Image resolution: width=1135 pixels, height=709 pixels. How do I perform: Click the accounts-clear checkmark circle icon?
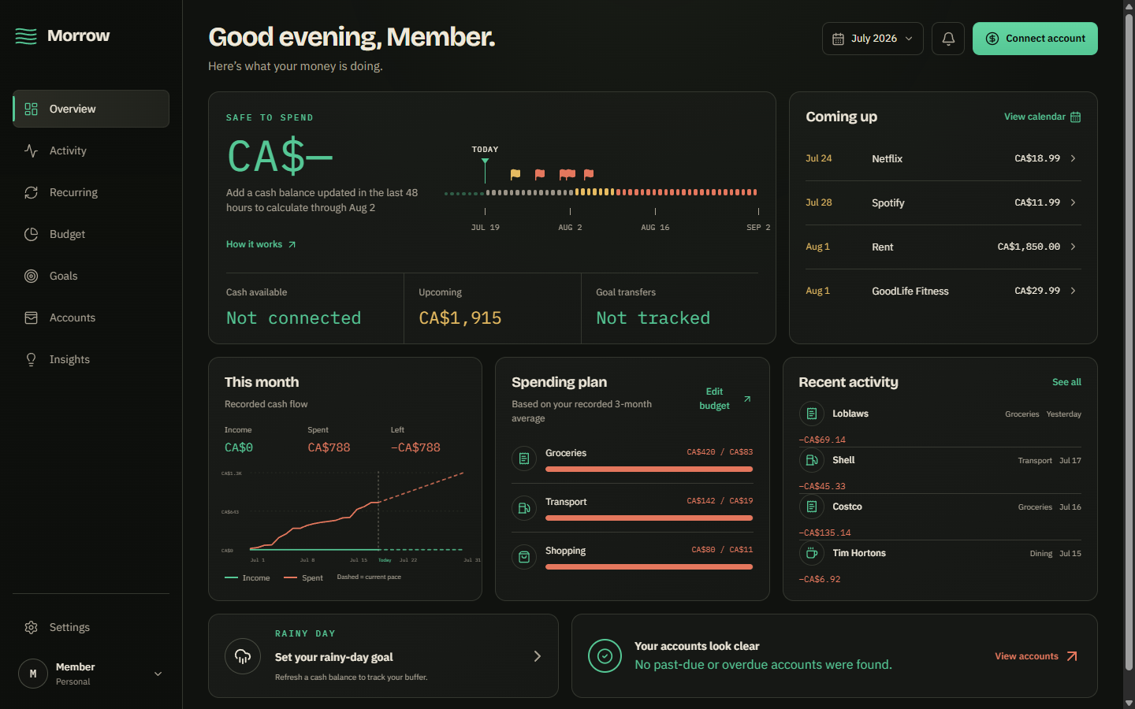point(605,656)
